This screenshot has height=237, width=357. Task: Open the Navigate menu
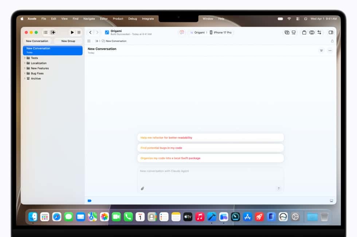pyautogui.click(x=89, y=19)
